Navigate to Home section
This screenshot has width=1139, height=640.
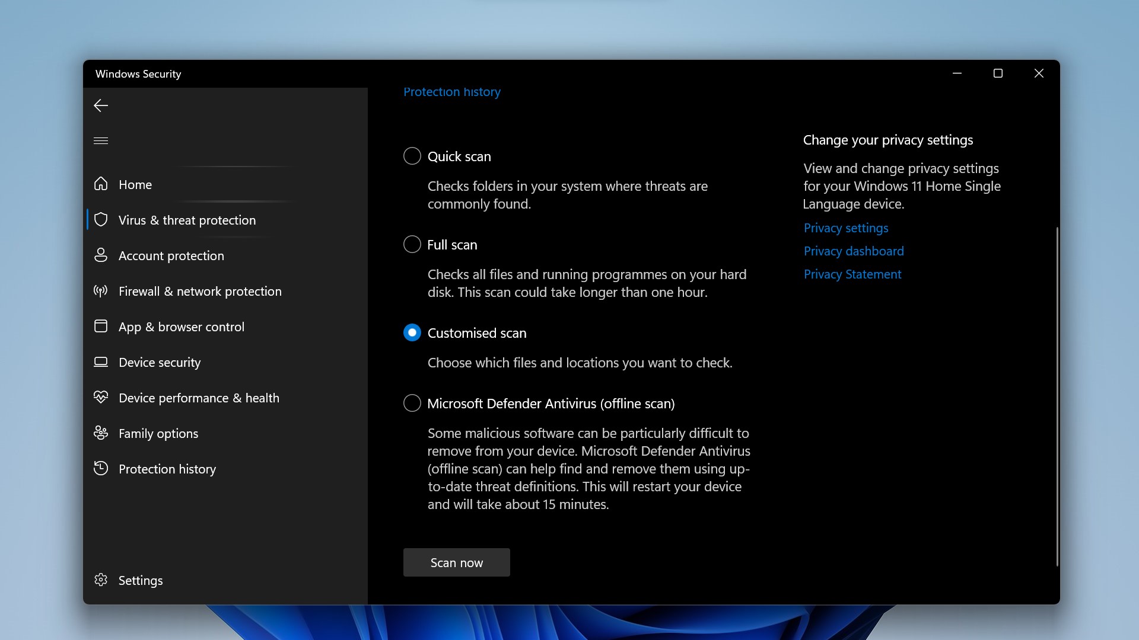pos(135,184)
